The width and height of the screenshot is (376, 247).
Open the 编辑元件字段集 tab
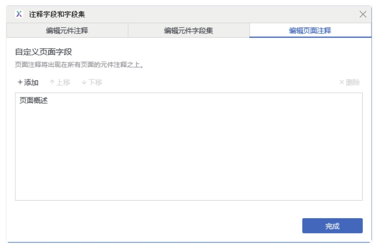pyautogui.click(x=189, y=31)
